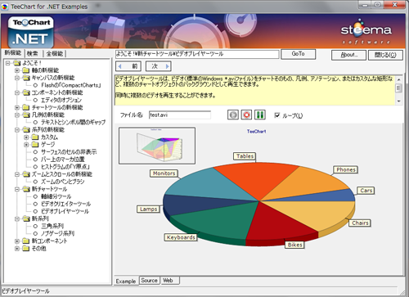Viewport: 409px width, 297px height.
Task: Switch to the Source tab
Action: (x=149, y=281)
